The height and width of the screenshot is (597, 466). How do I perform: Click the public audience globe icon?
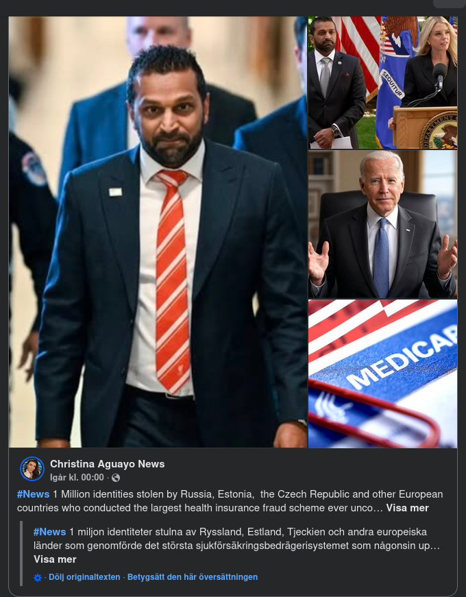tap(116, 478)
